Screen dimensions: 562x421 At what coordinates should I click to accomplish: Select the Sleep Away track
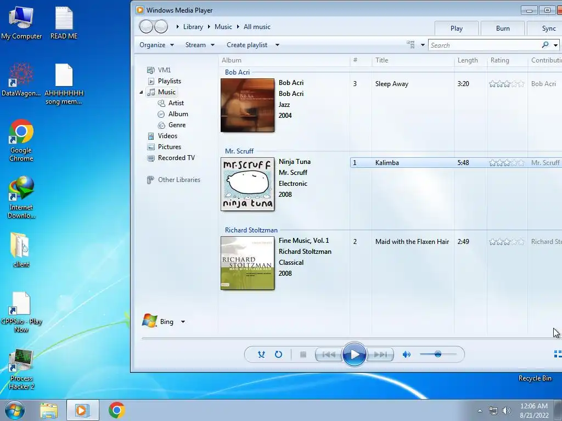[392, 84]
